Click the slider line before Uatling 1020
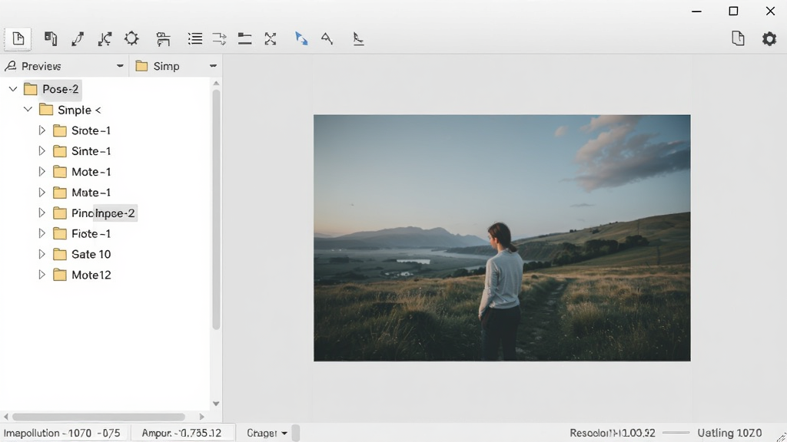This screenshot has height=442, width=787. pos(676,433)
